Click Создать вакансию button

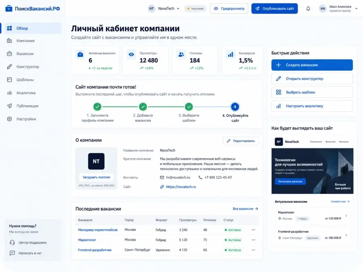pyautogui.click(x=312, y=65)
